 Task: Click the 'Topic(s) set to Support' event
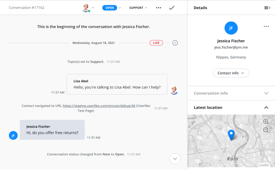click(x=86, y=62)
